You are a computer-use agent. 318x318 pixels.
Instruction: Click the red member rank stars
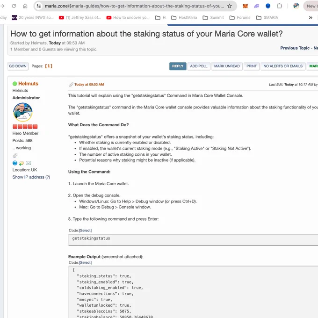click(x=25, y=127)
